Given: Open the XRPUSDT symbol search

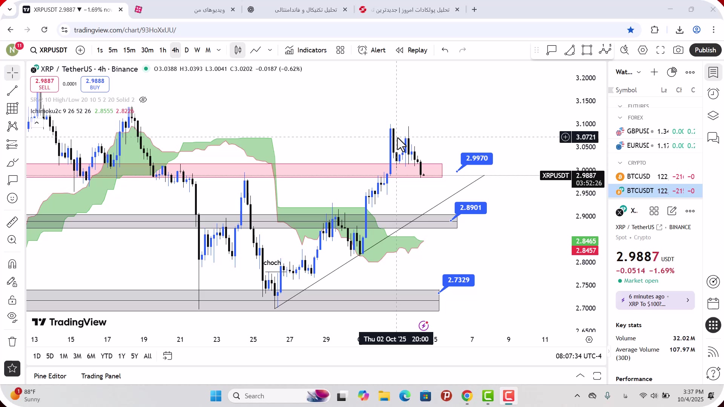Looking at the screenshot, I should [x=49, y=50].
